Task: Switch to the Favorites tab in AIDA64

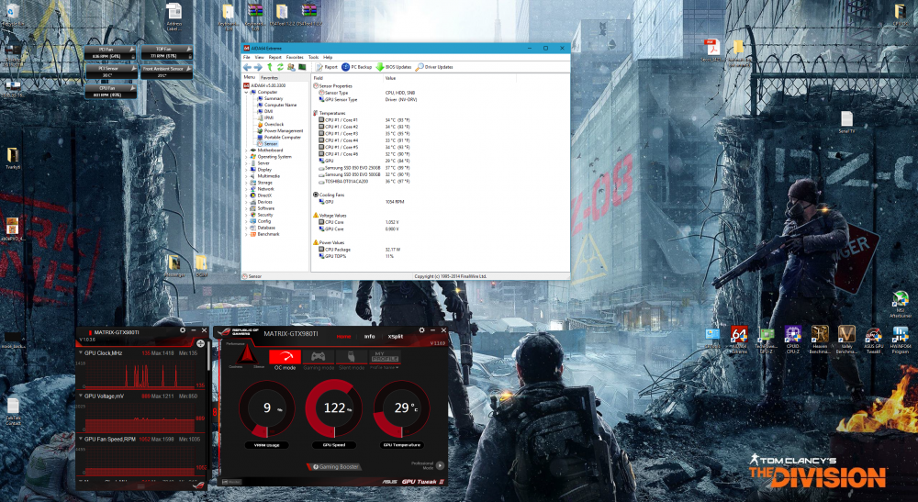Action: [x=269, y=77]
